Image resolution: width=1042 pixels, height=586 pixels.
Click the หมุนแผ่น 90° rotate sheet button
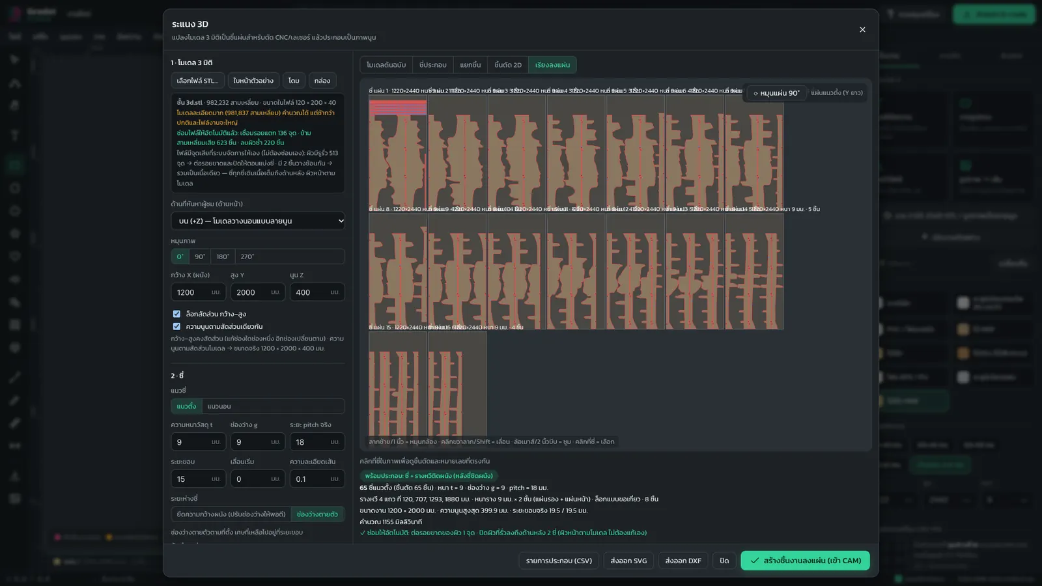tap(776, 93)
